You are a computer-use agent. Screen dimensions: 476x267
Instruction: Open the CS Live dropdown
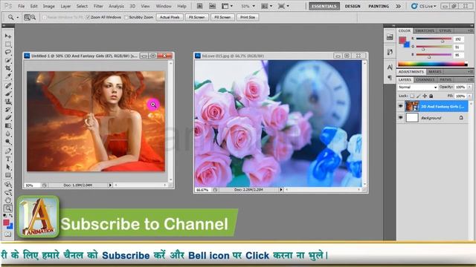pos(423,6)
